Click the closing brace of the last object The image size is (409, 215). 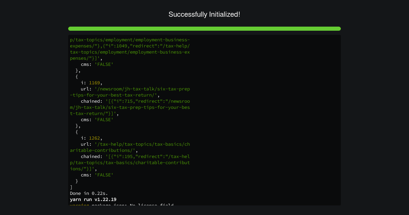pos(77,181)
